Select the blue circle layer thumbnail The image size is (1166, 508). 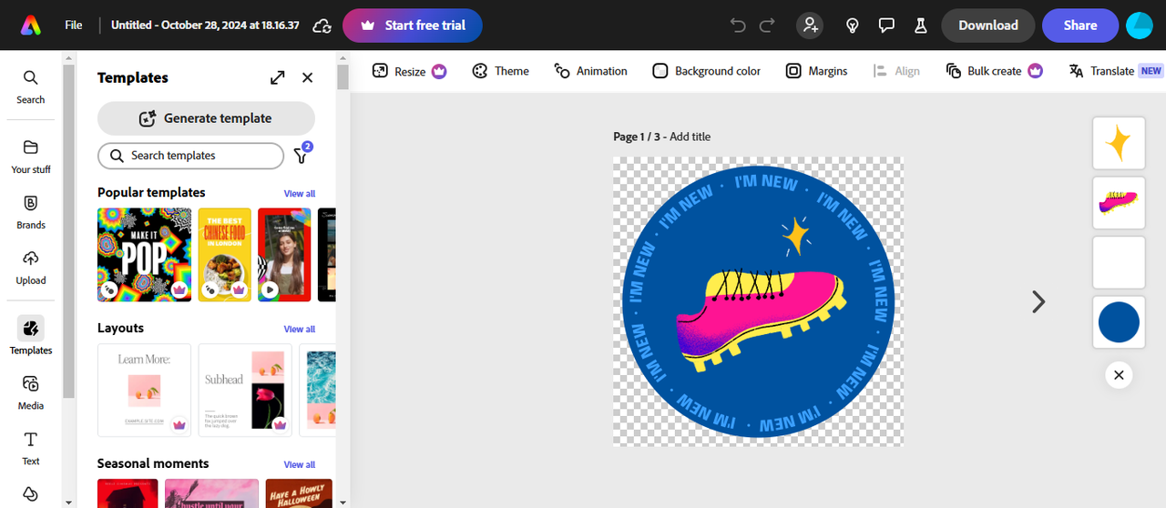1119,322
